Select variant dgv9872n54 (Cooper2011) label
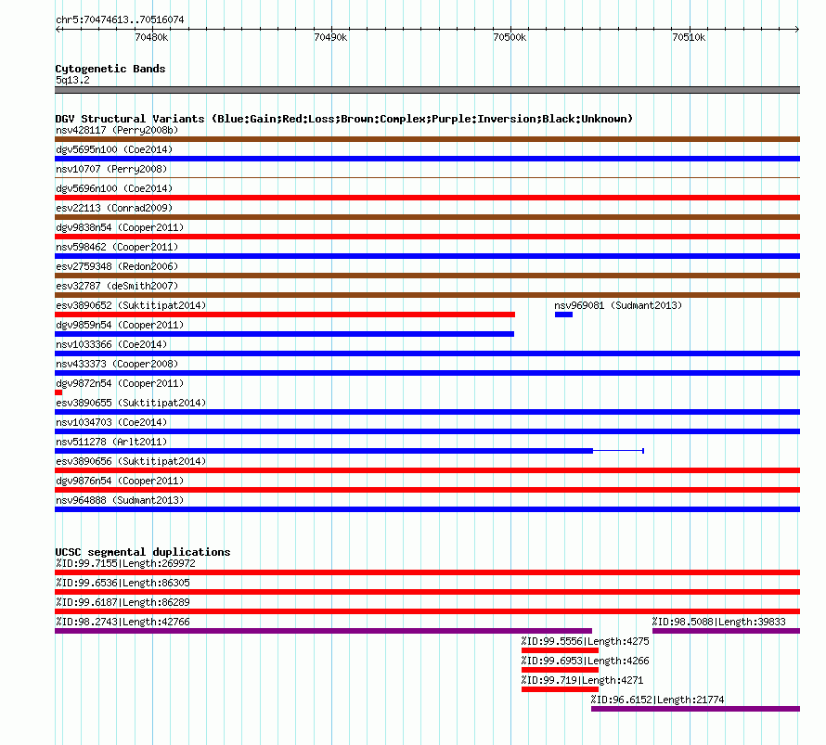The height and width of the screenshot is (745, 826). 120,383
